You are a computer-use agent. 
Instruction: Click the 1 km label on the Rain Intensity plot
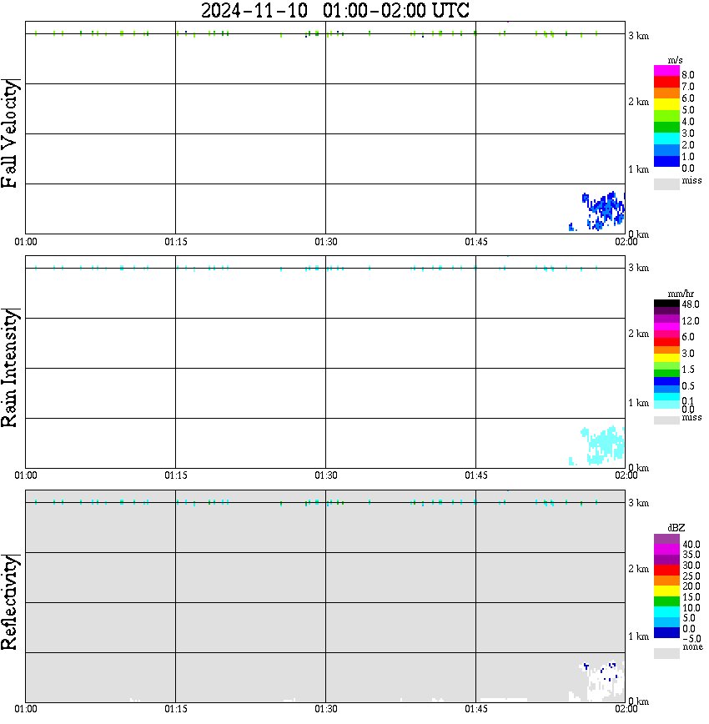tap(638, 403)
